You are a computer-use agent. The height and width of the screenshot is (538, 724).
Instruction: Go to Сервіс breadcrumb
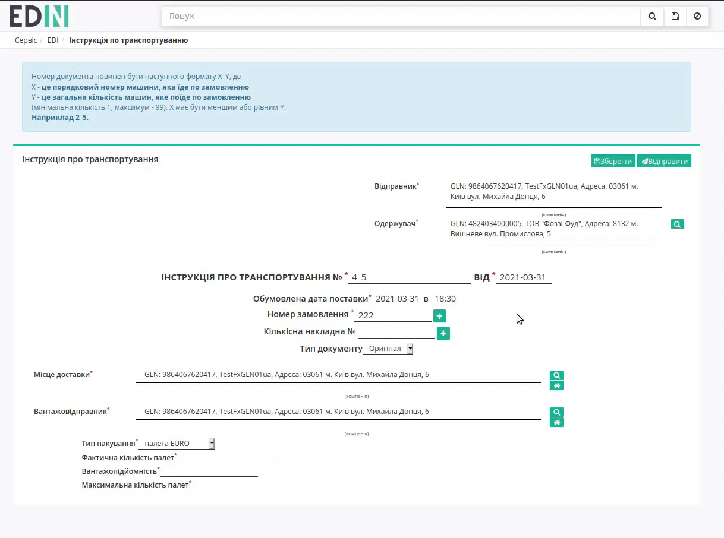[x=26, y=40]
